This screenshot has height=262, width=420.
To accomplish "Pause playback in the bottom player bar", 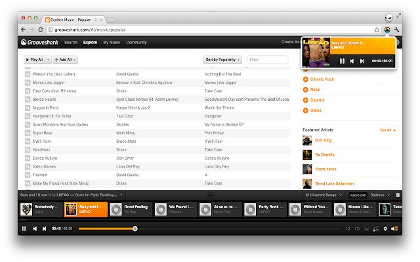I will (x=24, y=229).
